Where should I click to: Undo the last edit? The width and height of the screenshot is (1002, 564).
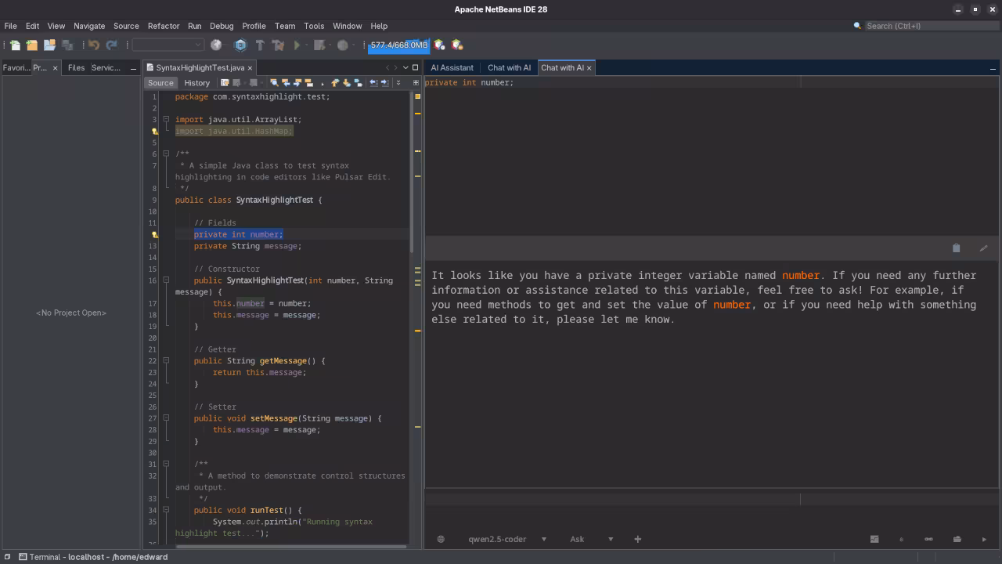point(92,45)
